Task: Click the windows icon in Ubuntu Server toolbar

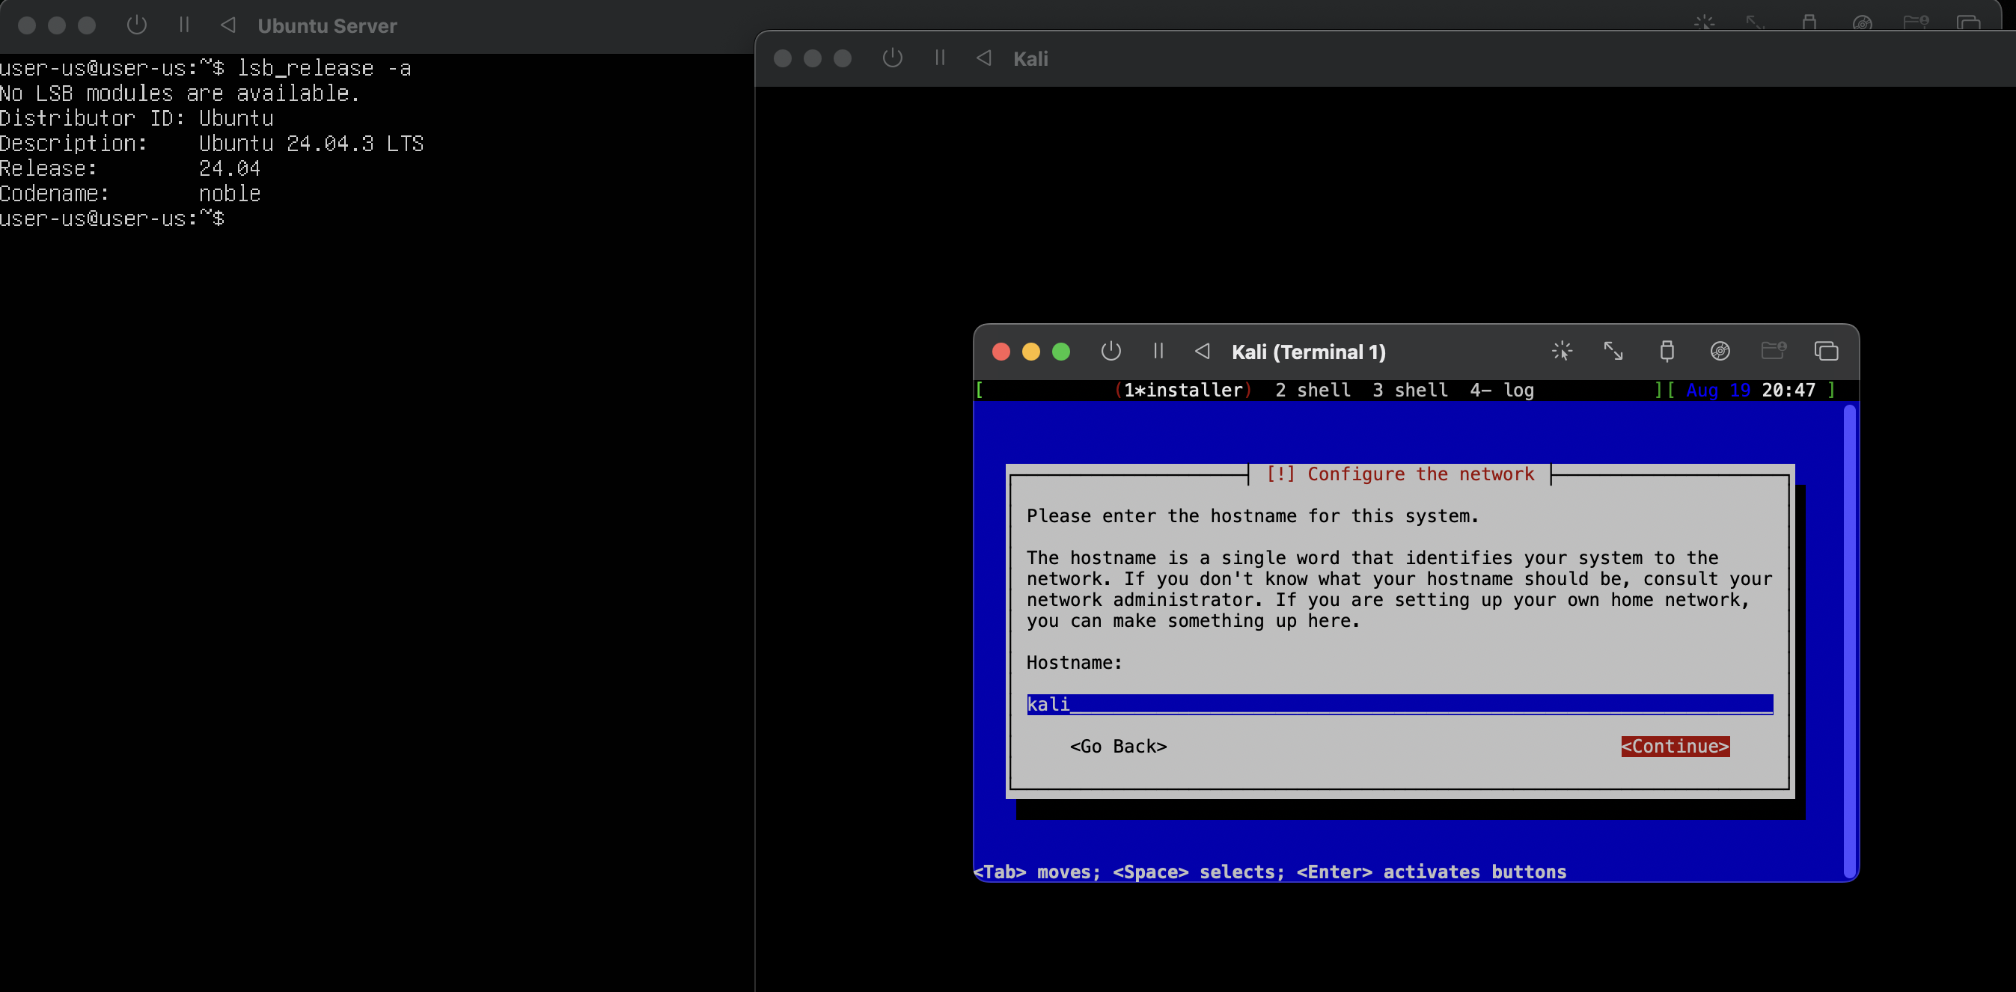Action: click(x=1968, y=22)
